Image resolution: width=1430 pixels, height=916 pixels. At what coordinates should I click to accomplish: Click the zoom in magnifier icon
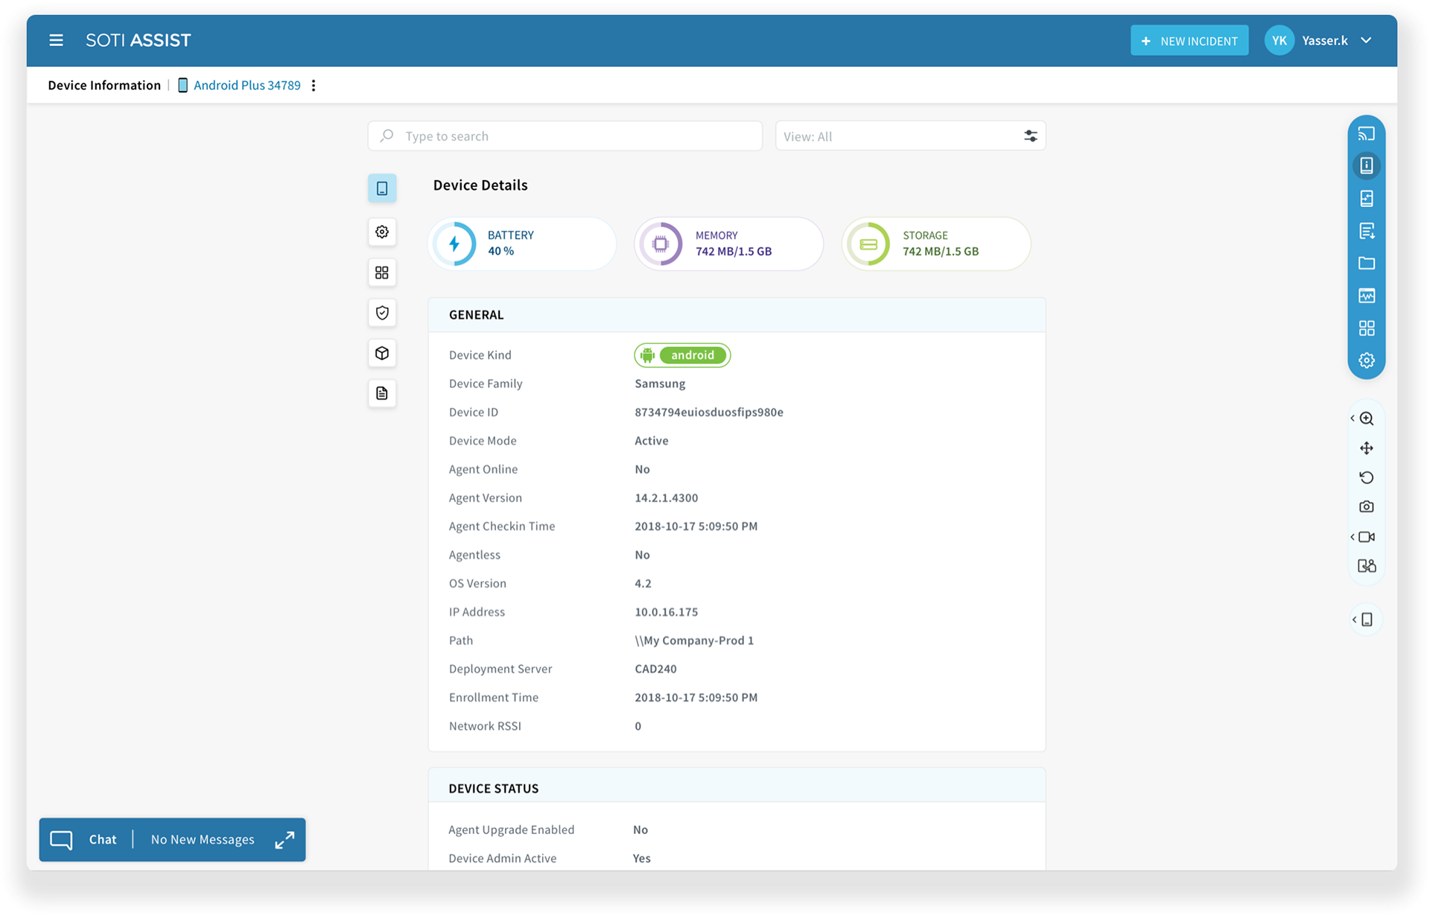(x=1367, y=419)
